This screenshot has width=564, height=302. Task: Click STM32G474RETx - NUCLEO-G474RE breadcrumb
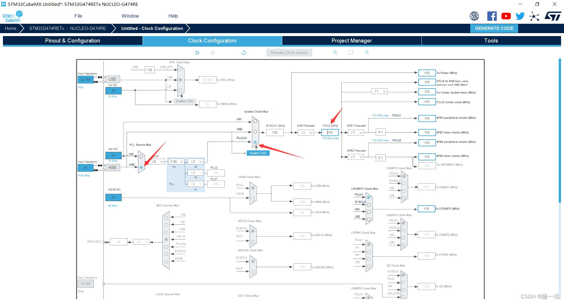[x=68, y=28]
